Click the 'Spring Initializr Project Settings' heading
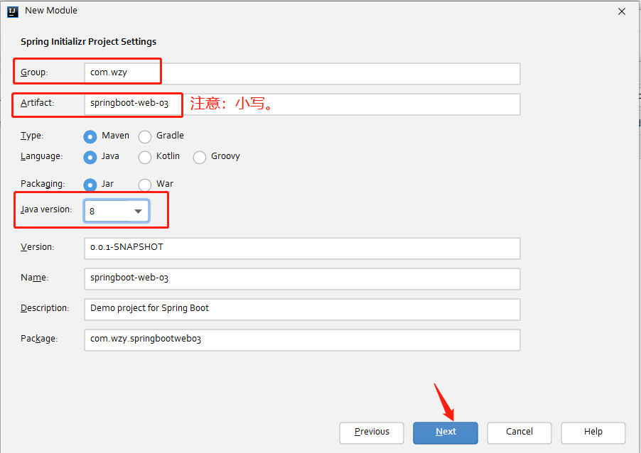The image size is (641, 453). tap(88, 42)
